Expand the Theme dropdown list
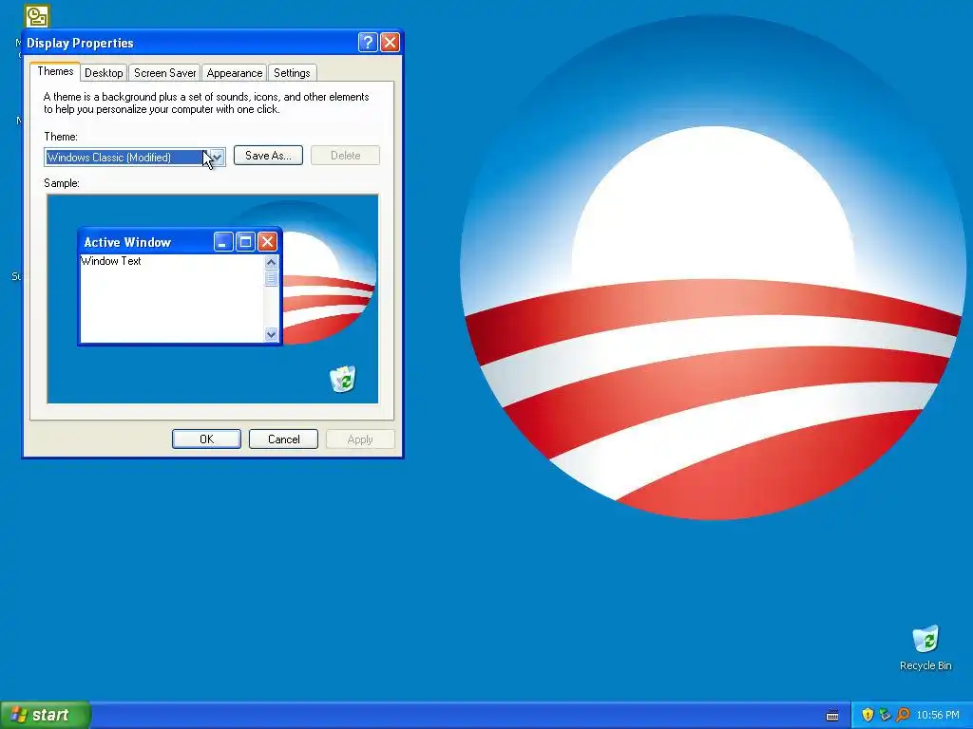The height and width of the screenshot is (729, 973). point(217,158)
